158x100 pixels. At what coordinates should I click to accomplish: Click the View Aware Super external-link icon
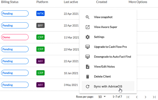tap(88, 27)
